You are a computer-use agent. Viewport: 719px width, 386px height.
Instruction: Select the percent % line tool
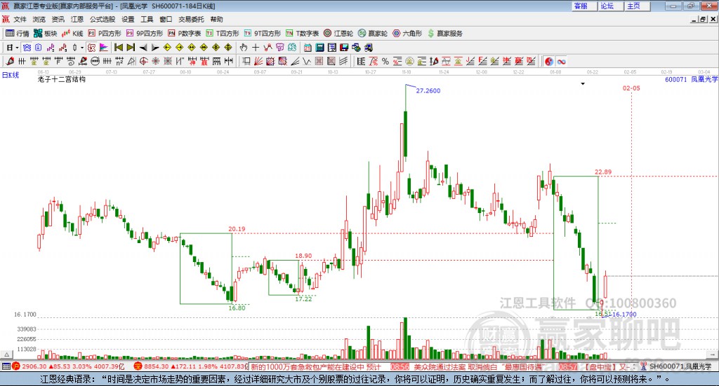tap(385, 61)
